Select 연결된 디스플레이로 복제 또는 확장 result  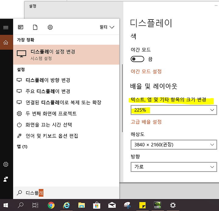(x=66, y=102)
